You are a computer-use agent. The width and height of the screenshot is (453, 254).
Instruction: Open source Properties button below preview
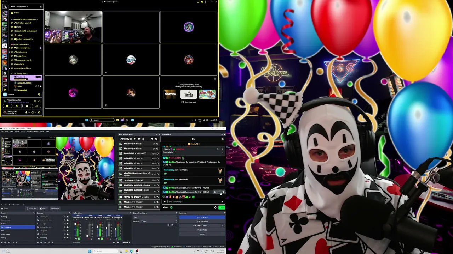(x=32, y=208)
